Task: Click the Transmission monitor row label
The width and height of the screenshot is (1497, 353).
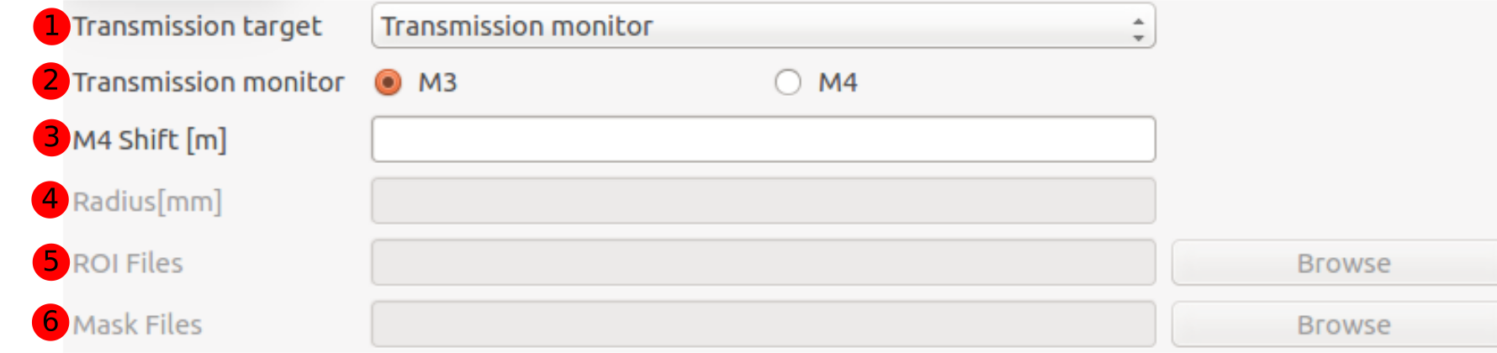Action: 209,82
